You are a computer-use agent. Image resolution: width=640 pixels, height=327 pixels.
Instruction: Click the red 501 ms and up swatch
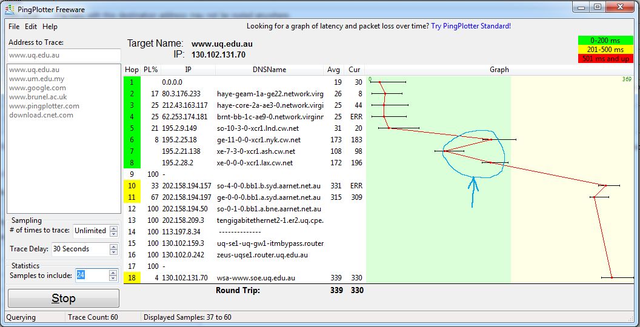[x=605, y=58]
